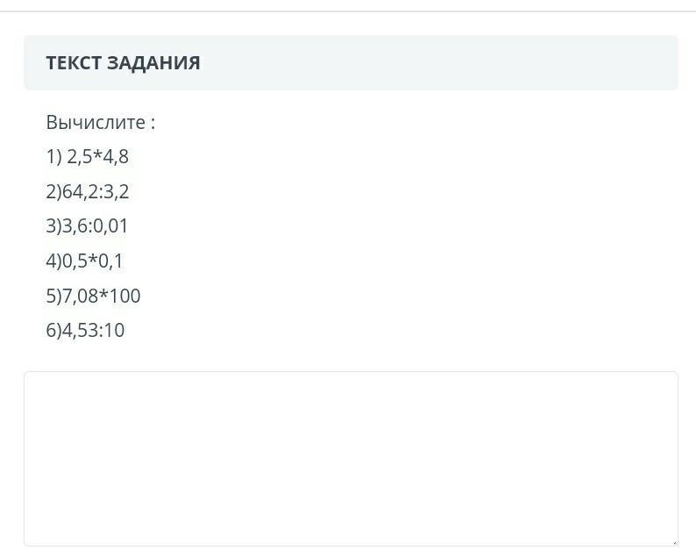This screenshot has height=558, width=696.
Task: Select problem 5)7,08*100 line
Action: click(x=93, y=296)
